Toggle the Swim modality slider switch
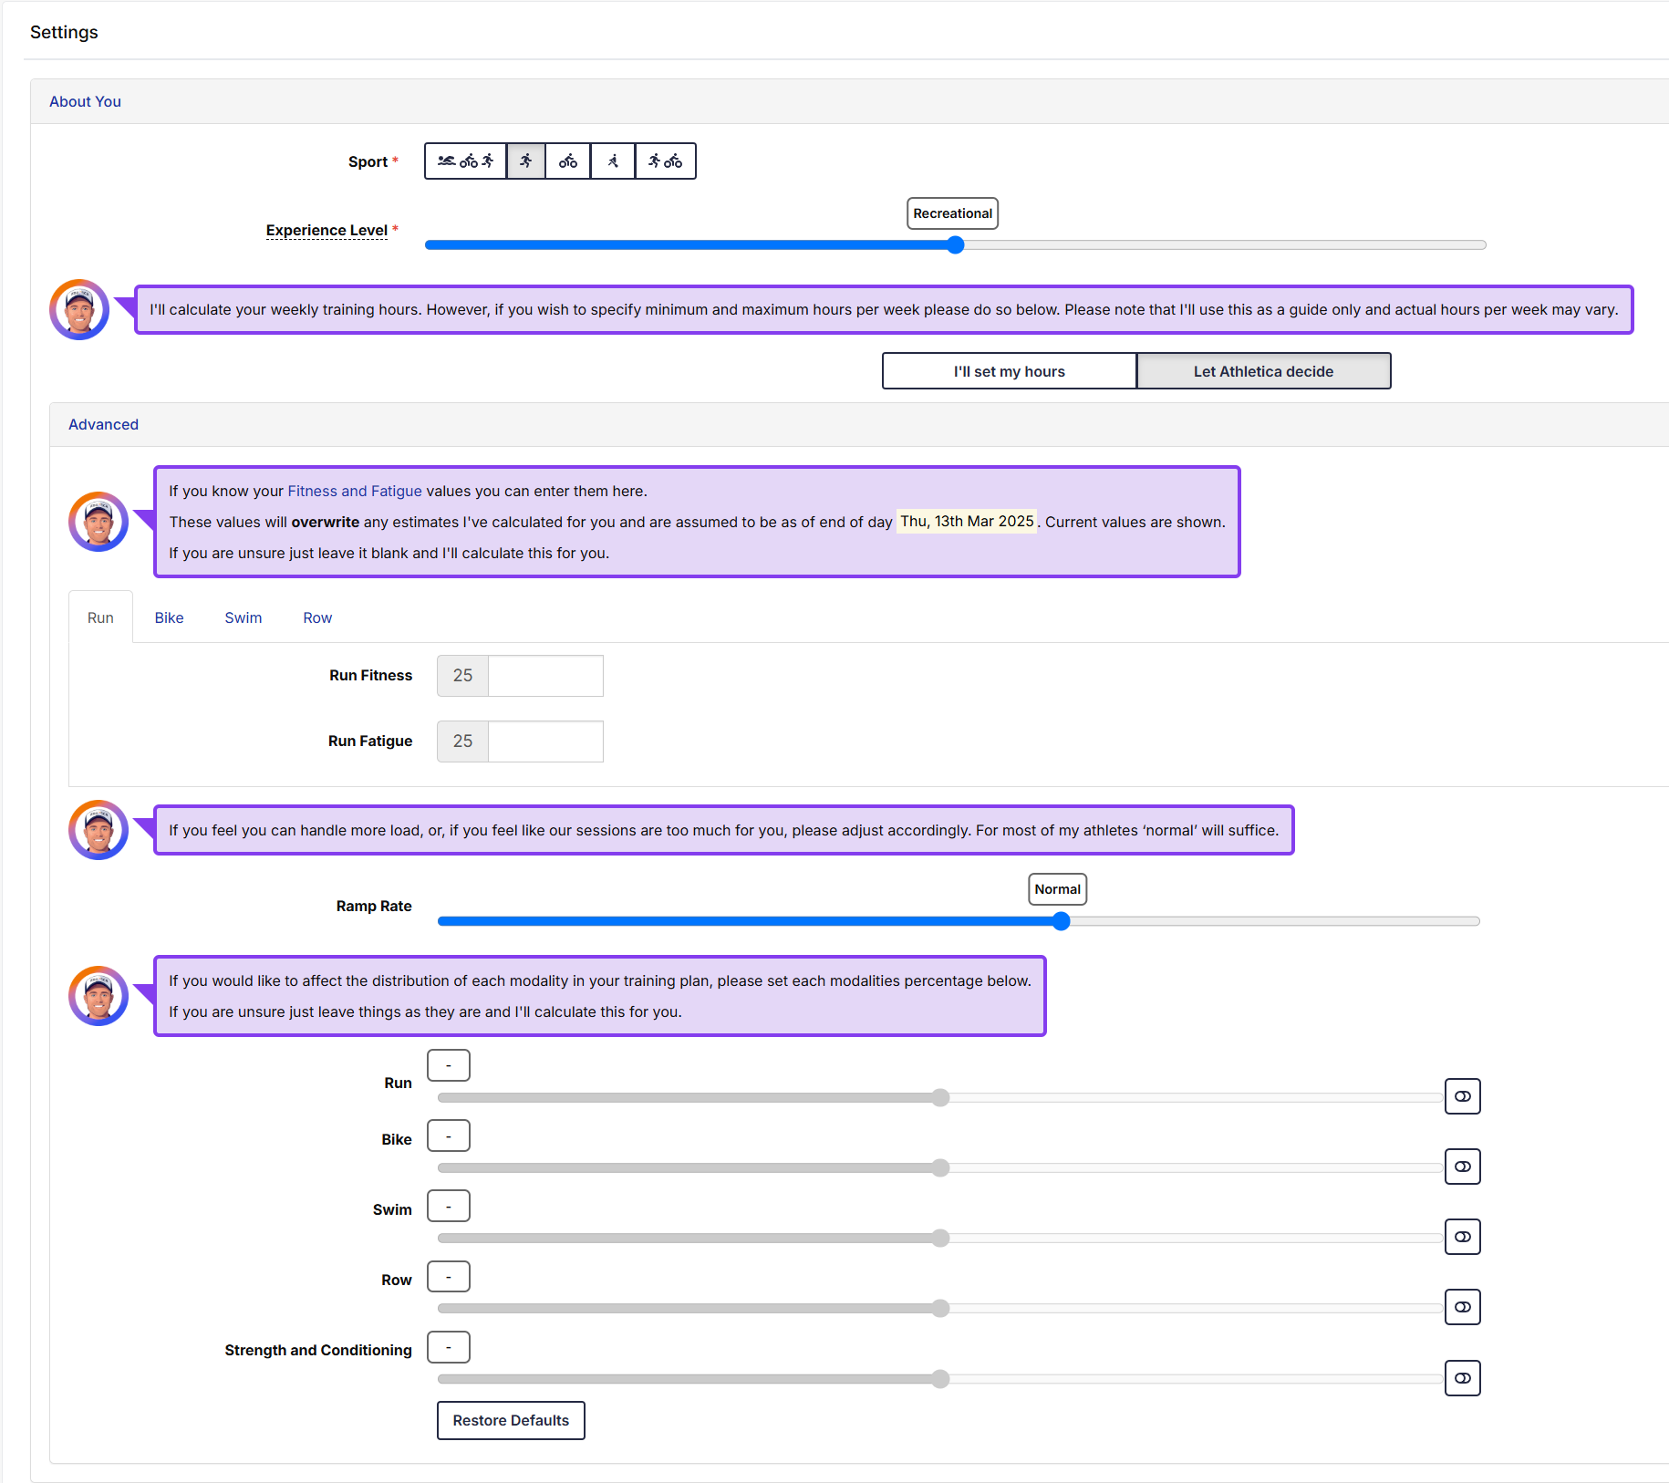Screen dimensions: 1669x1483 pos(1462,1237)
